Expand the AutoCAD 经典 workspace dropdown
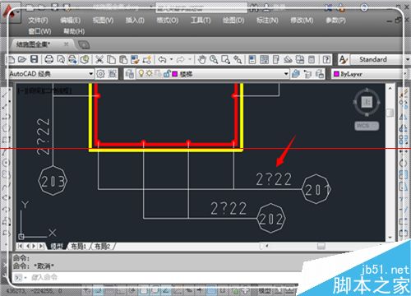 (91, 74)
